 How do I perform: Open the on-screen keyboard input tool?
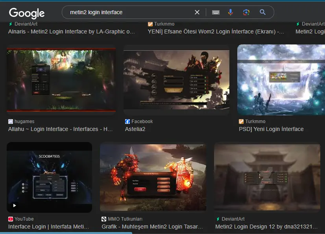(216, 13)
